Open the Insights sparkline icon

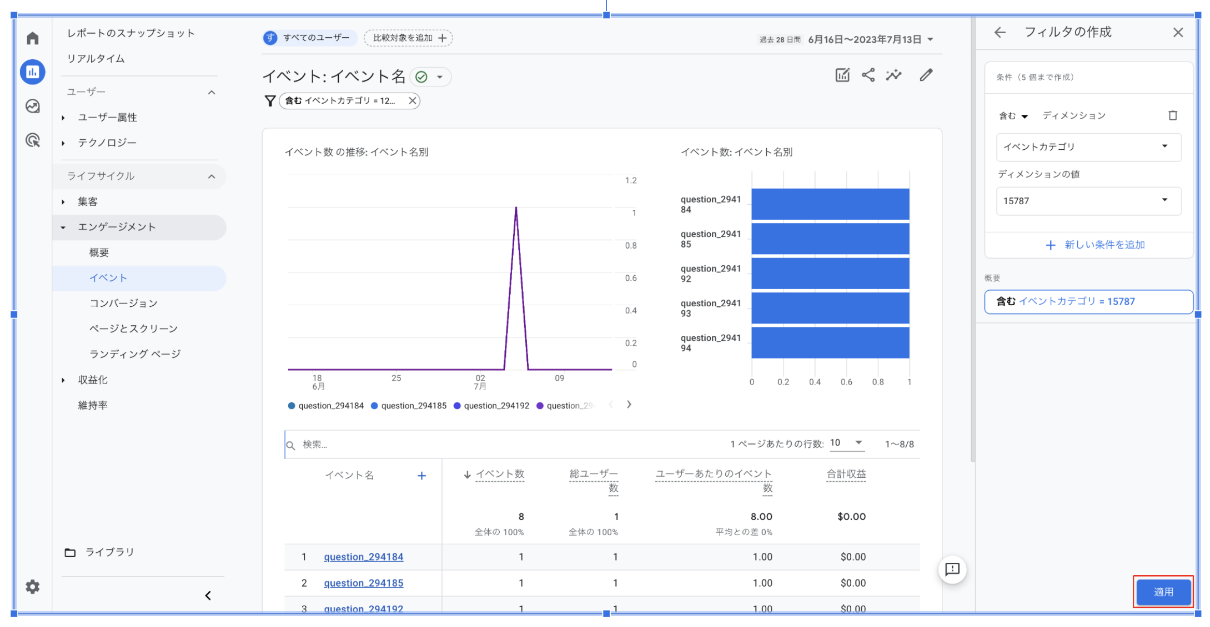894,75
